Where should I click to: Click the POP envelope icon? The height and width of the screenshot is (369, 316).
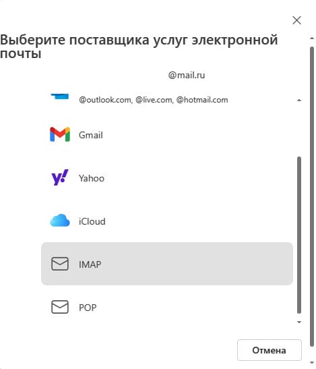[x=60, y=307]
